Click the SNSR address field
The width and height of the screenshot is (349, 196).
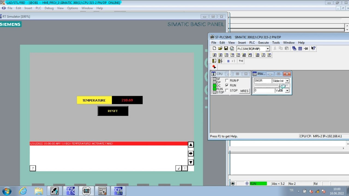coord(263,81)
